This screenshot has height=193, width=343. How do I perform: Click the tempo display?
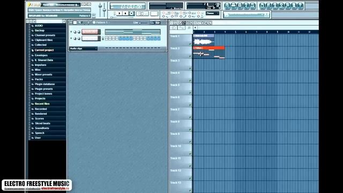[143, 13]
